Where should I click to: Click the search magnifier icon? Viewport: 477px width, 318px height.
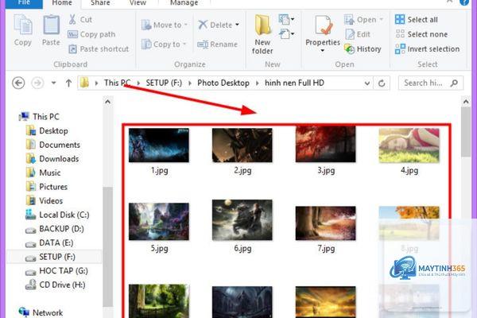pos(454,83)
